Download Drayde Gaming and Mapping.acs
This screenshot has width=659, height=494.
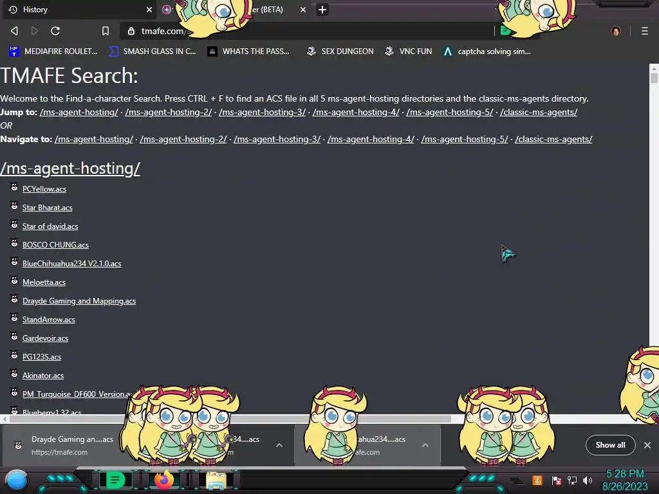(x=79, y=301)
